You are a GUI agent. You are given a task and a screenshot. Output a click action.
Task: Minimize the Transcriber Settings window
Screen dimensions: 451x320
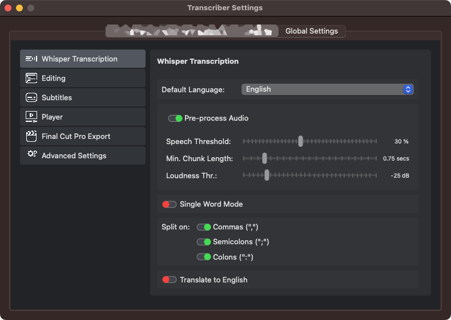pyautogui.click(x=19, y=8)
